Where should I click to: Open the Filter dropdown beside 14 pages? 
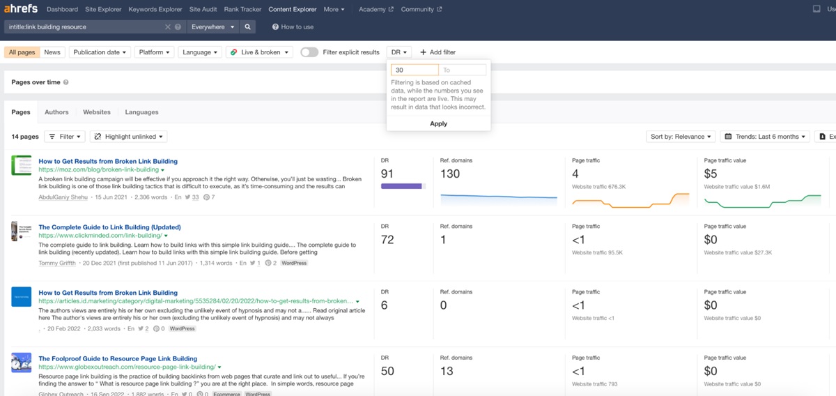[x=65, y=137]
